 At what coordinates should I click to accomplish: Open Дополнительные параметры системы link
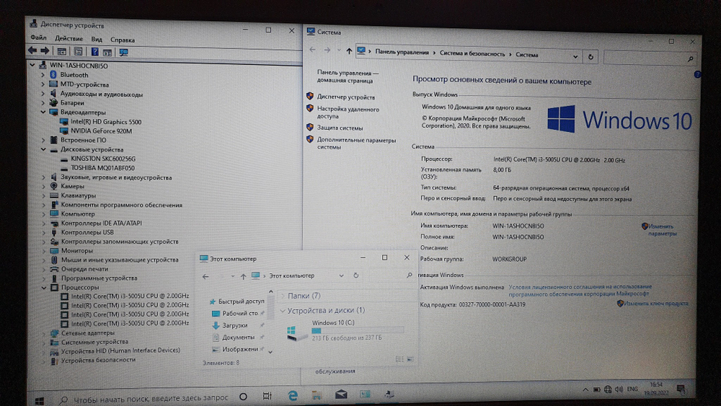pos(356,144)
